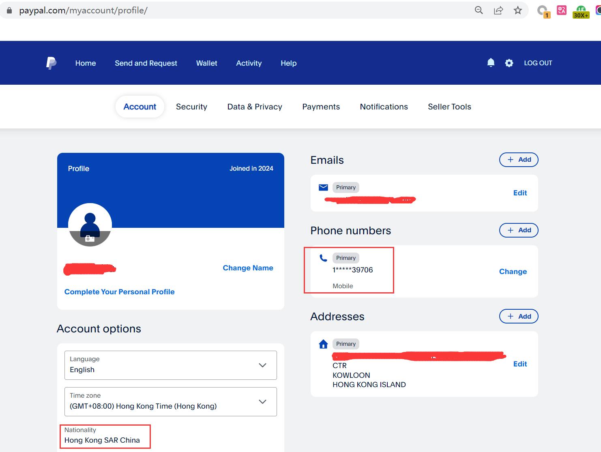
Task: Open Help in the navigation bar
Action: tap(289, 63)
